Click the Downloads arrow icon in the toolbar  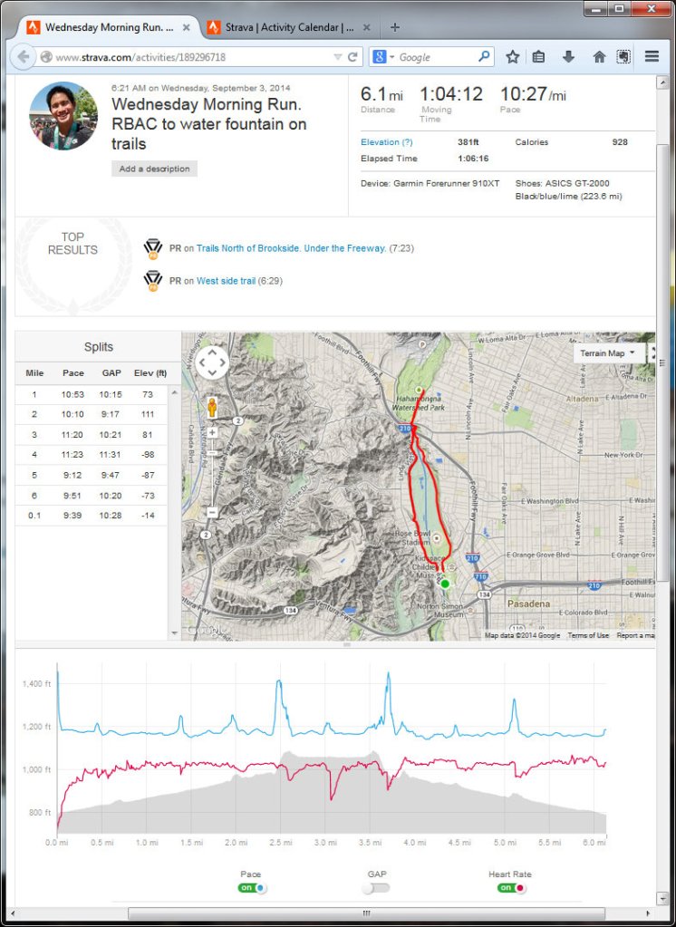click(568, 55)
